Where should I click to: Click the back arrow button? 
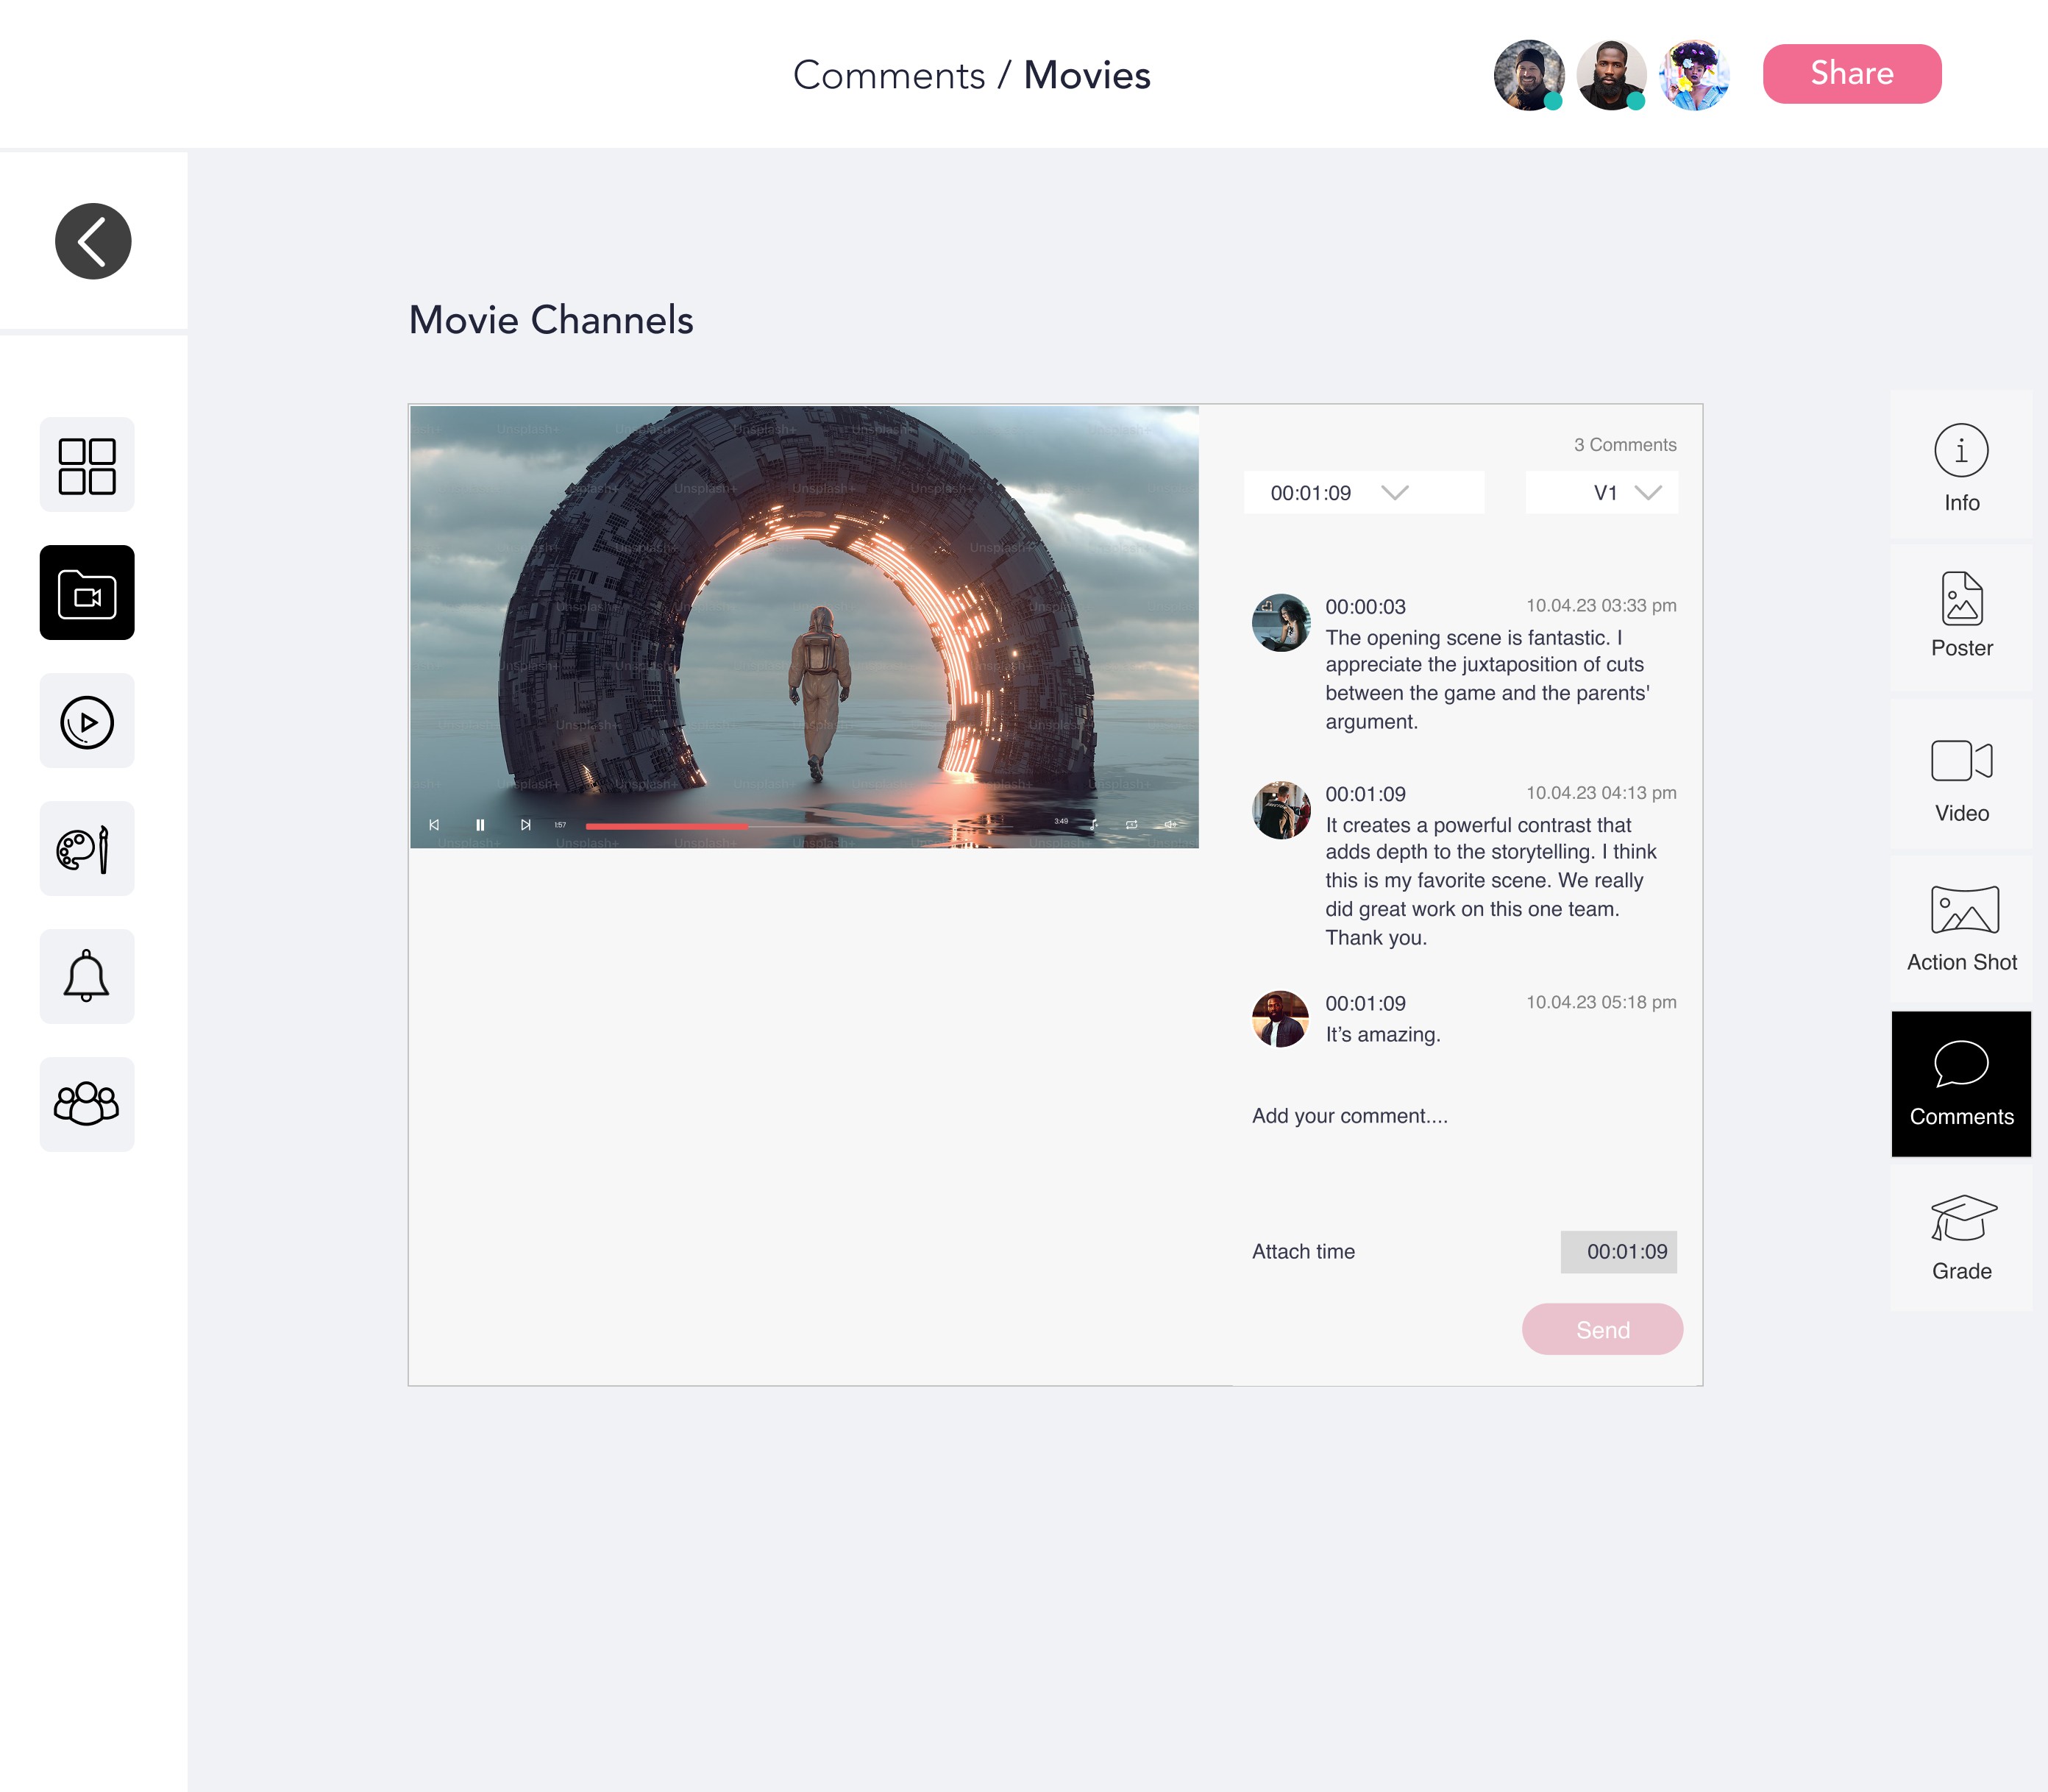93,241
